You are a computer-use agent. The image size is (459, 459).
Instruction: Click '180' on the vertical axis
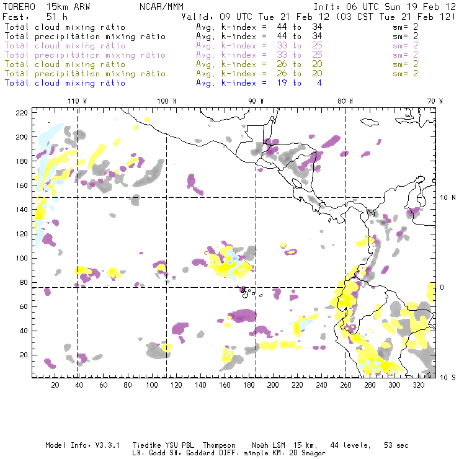(x=22, y=161)
